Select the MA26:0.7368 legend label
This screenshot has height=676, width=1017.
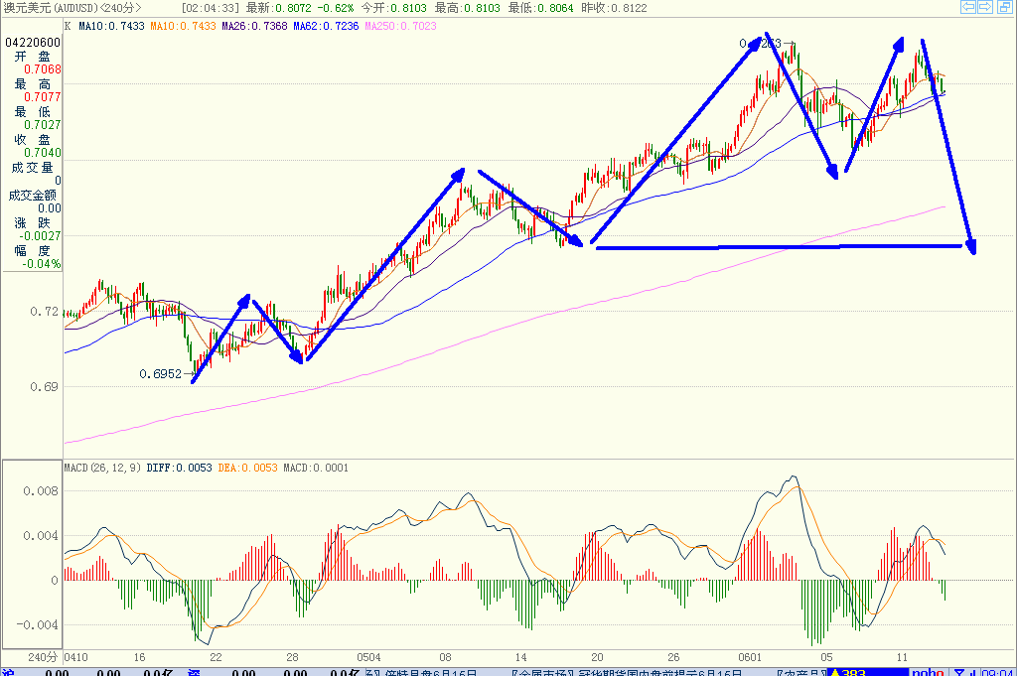254,26
